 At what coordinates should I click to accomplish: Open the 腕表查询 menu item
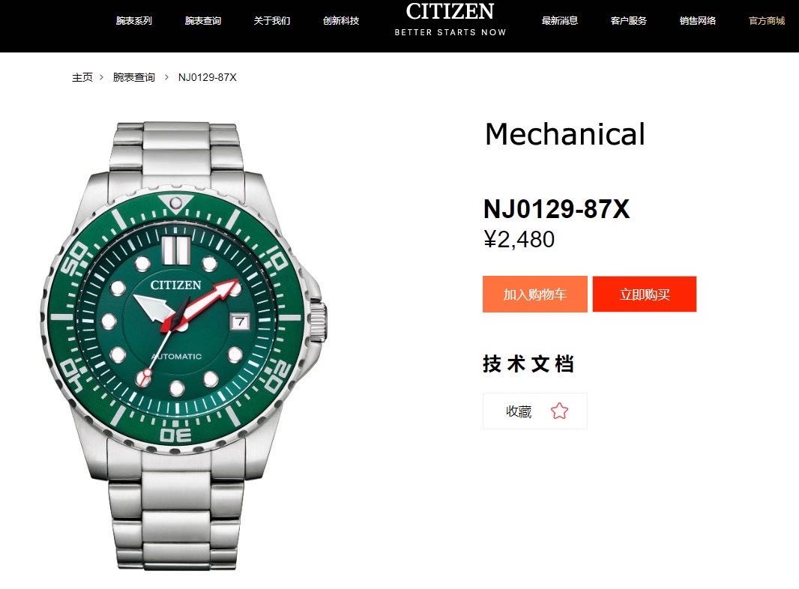pyautogui.click(x=203, y=21)
